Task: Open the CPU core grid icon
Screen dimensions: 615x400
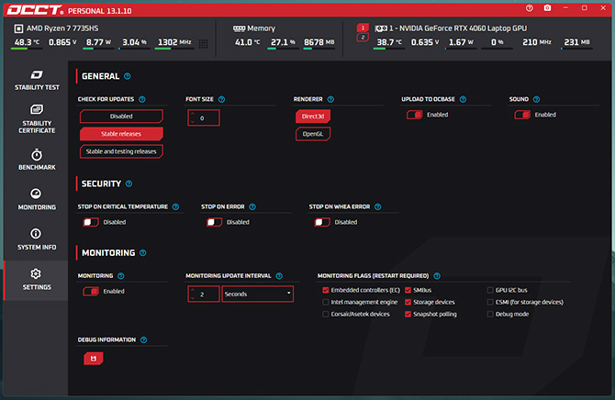Action: click(203, 43)
